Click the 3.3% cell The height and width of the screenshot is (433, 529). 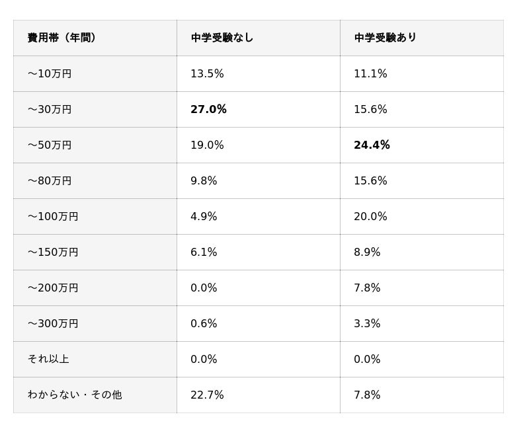(x=367, y=324)
